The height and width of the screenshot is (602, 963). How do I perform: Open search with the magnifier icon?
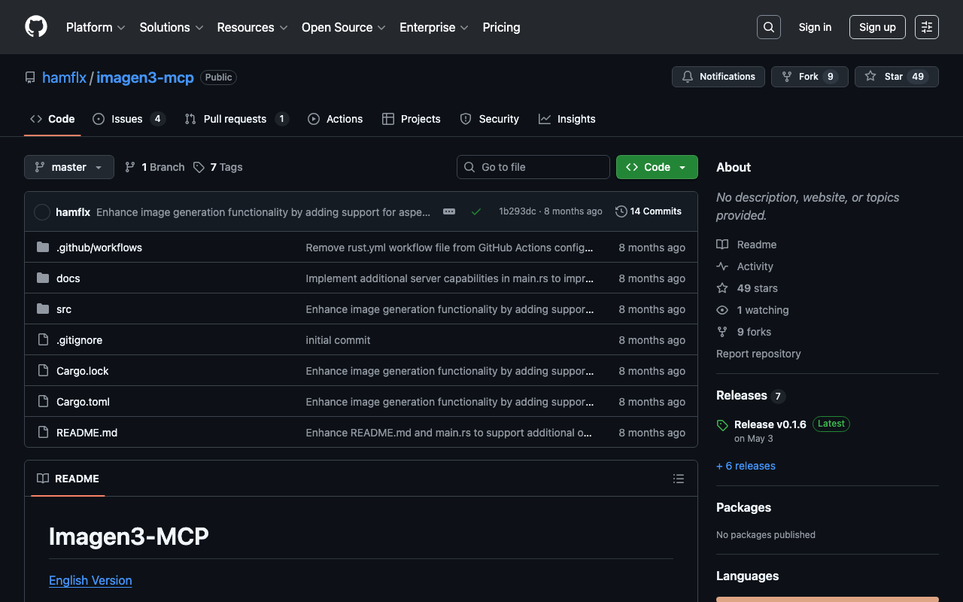coord(768,27)
